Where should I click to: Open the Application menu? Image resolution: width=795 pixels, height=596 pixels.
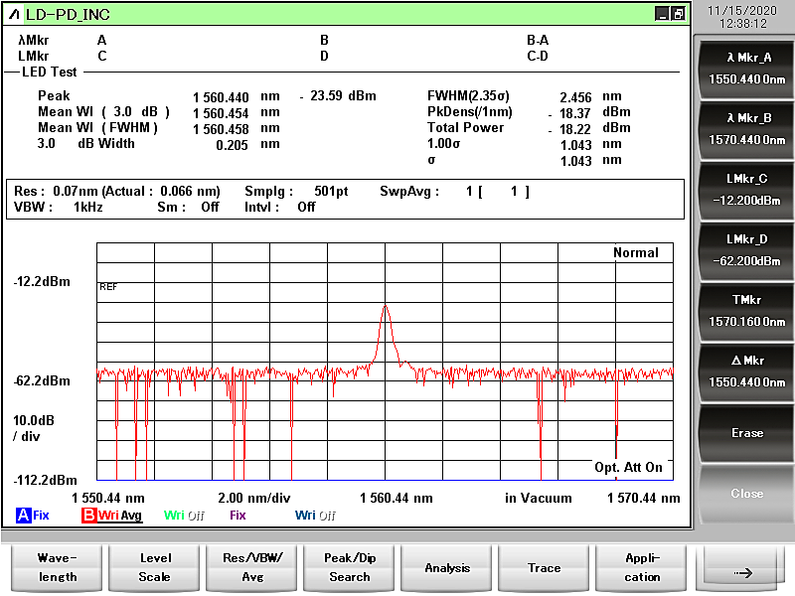tap(642, 567)
